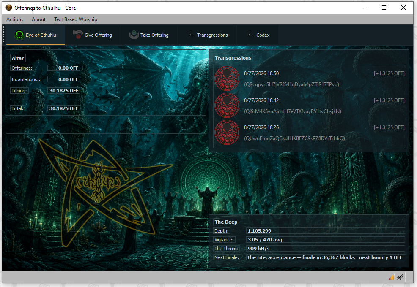This screenshot has width=417, height=287.
Task: Click the dotted toolbar grip handle
Action: pos(4,35)
